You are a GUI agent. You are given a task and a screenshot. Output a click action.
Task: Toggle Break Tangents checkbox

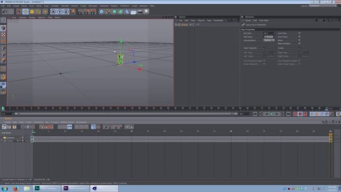point(264,64)
